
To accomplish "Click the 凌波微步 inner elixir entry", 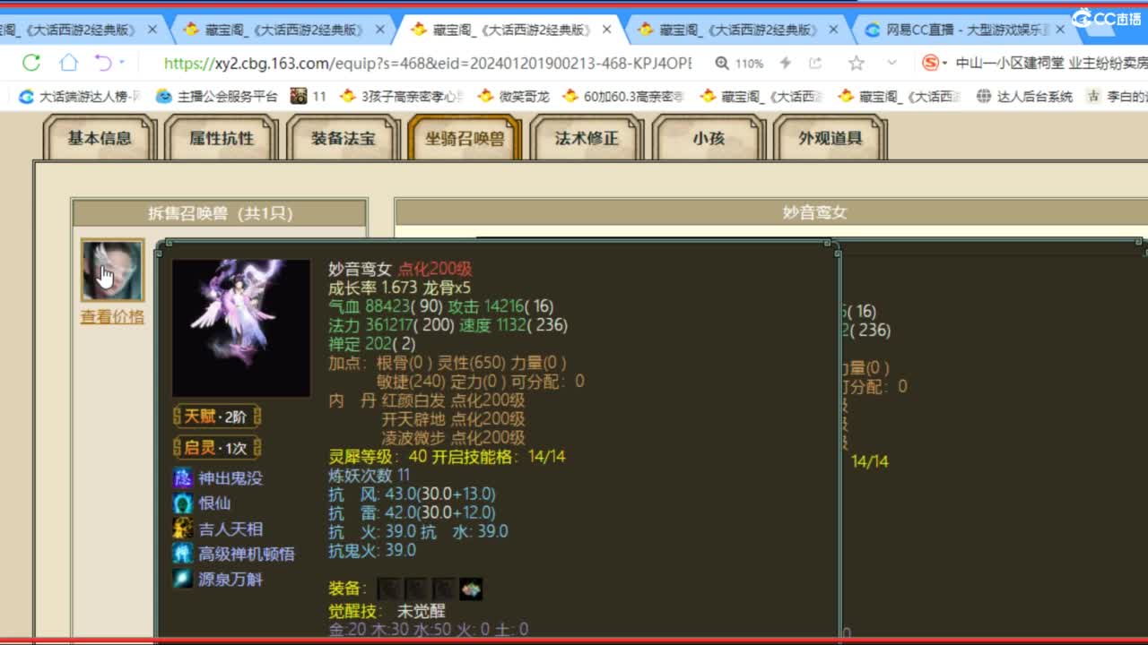I will (453, 438).
